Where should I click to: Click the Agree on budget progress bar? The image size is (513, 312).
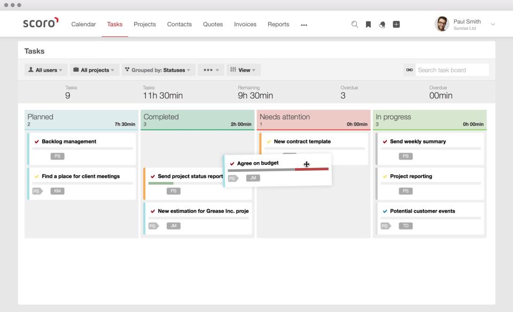pyautogui.click(x=278, y=170)
